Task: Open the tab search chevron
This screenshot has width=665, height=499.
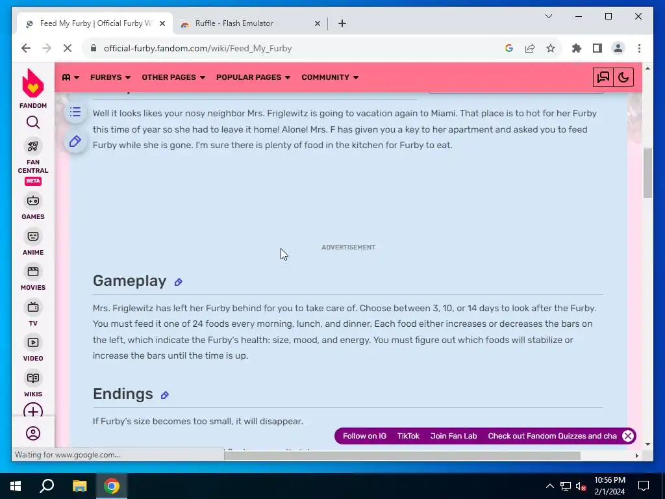Action: tap(548, 16)
